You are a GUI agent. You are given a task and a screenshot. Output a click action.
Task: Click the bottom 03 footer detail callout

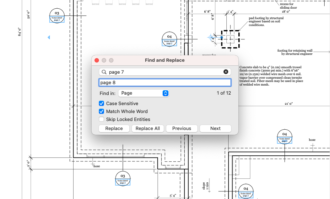pos(123,178)
